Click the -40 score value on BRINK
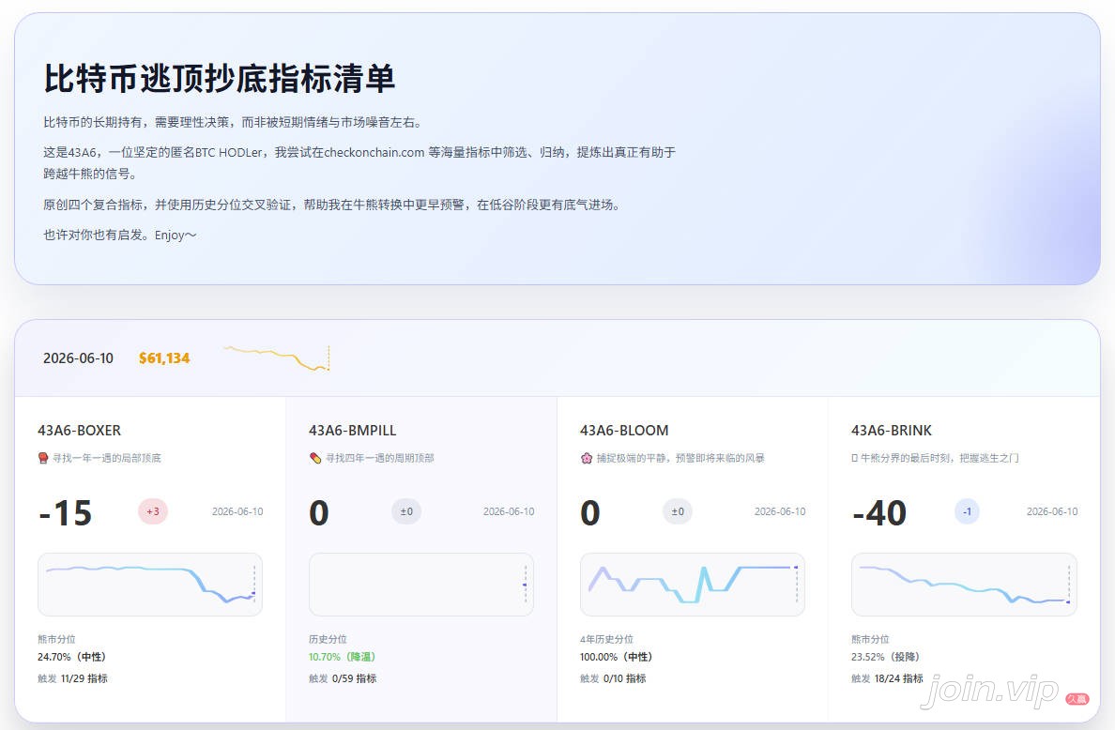Image resolution: width=1115 pixels, height=730 pixels. coord(878,512)
